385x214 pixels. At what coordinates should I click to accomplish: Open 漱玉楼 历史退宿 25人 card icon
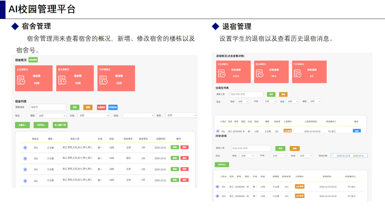pos(260,73)
